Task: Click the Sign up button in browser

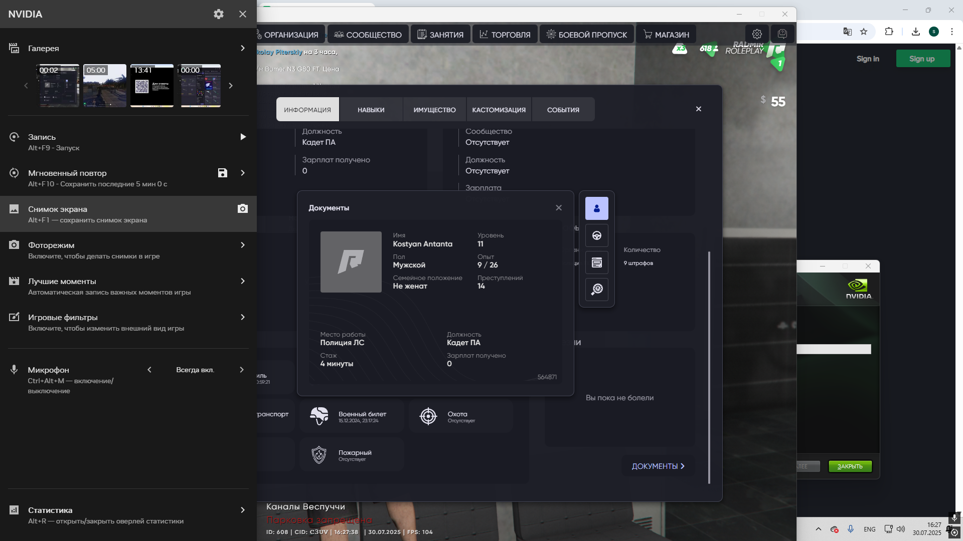Action: [922, 59]
